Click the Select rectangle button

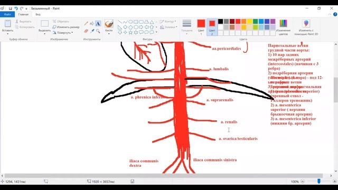[x=44, y=24]
